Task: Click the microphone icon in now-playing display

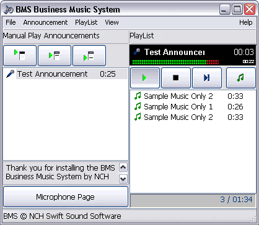Action: pos(137,52)
